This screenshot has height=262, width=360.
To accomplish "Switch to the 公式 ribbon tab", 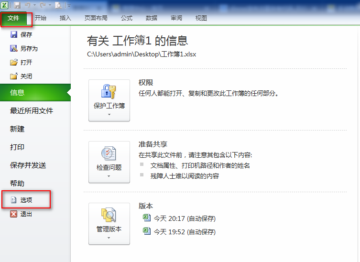I will 127,18.
